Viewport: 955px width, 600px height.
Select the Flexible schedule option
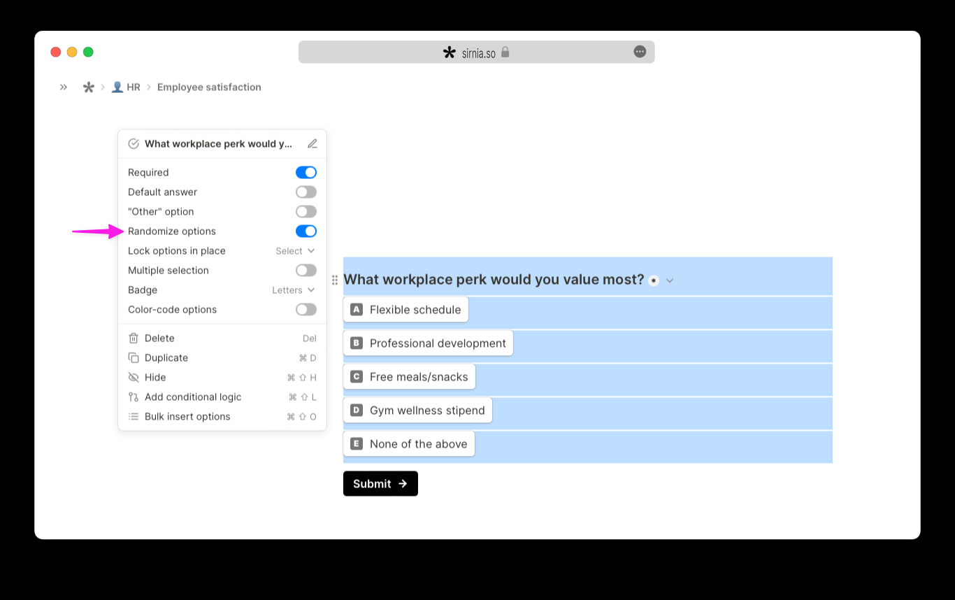click(x=405, y=310)
